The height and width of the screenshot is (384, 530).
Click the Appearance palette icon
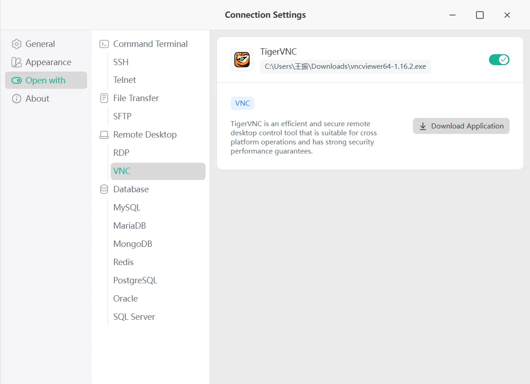tap(16, 62)
